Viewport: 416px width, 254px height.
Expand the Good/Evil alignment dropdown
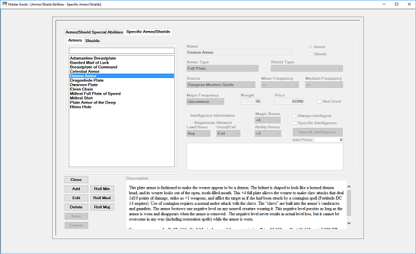point(228,133)
